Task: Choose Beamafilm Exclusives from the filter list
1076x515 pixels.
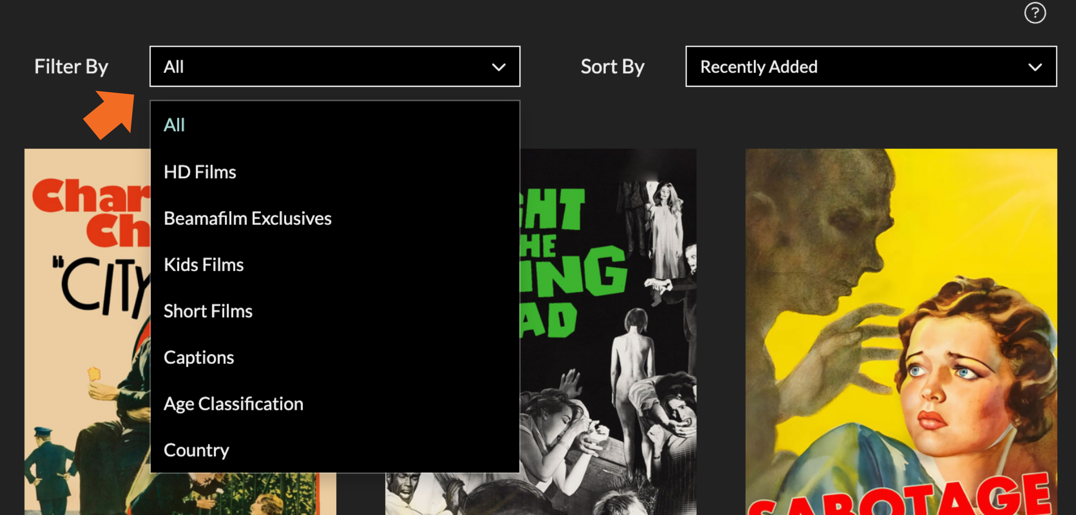Action: pyautogui.click(x=248, y=218)
